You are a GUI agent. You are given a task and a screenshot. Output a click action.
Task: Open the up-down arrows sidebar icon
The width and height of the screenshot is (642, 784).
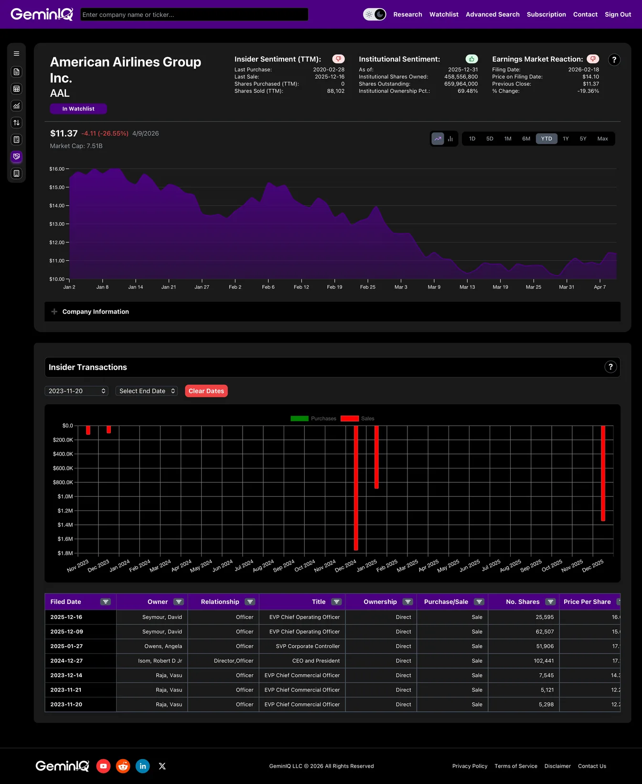pyautogui.click(x=16, y=123)
